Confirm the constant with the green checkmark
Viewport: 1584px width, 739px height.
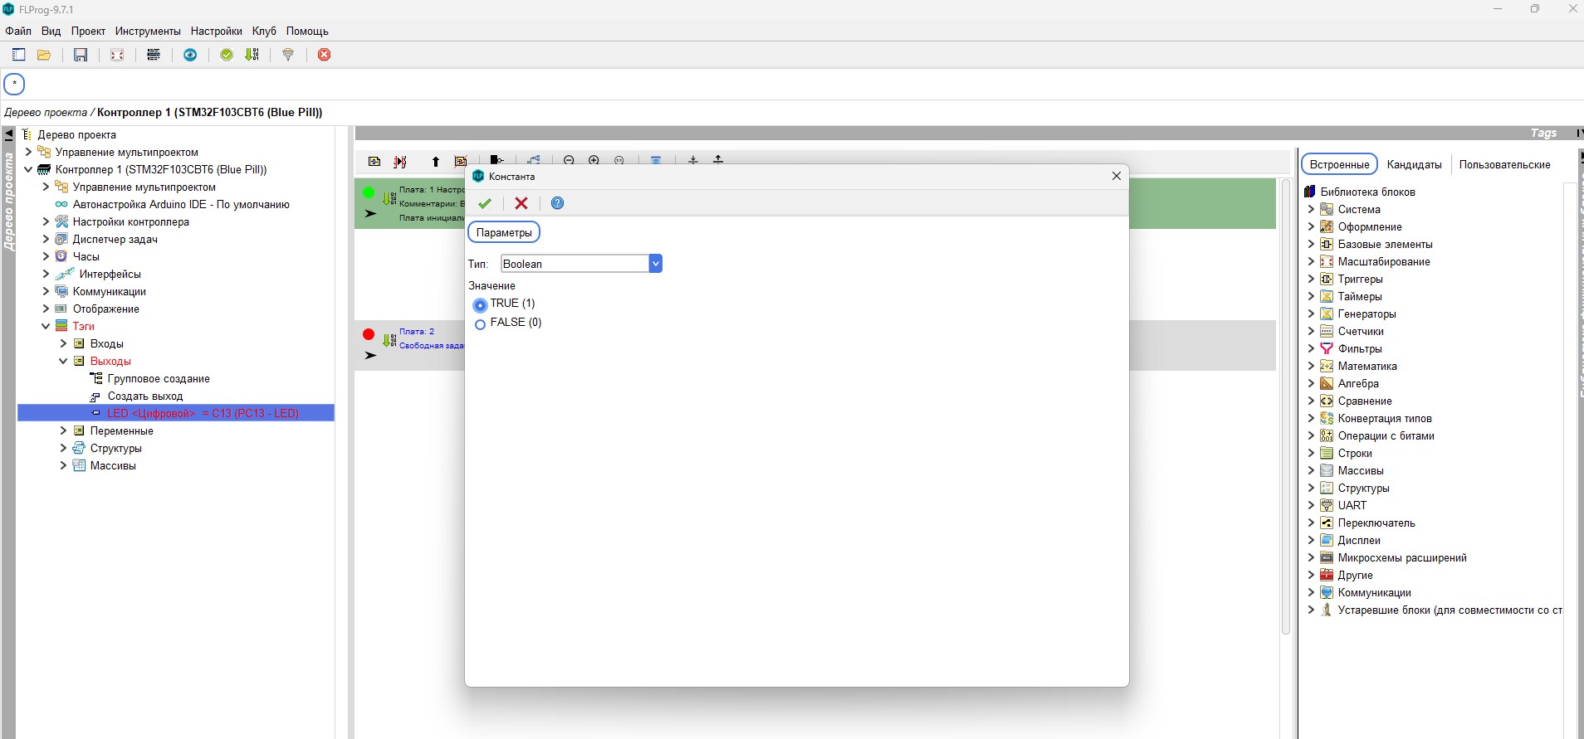(485, 203)
